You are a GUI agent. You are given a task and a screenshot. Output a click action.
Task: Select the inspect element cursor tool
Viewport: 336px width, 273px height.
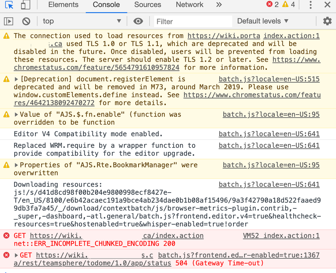click(x=9, y=5)
